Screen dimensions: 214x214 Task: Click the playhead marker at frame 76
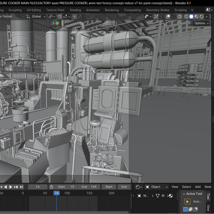click(x=56, y=193)
